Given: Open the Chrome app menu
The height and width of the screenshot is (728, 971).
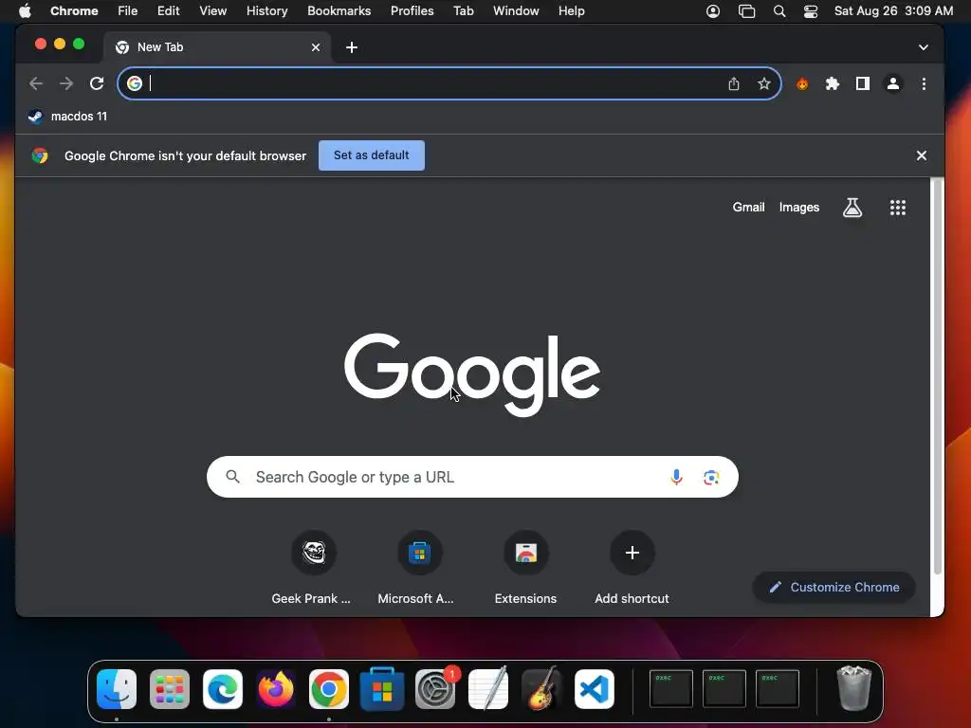Looking at the screenshot, I should (74, 11).
